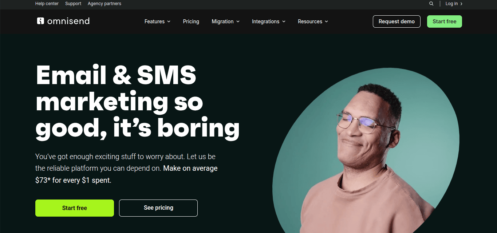Click the arrow beside Log in
This screenshot has width=497, height=233.
(x=461, y=4)
